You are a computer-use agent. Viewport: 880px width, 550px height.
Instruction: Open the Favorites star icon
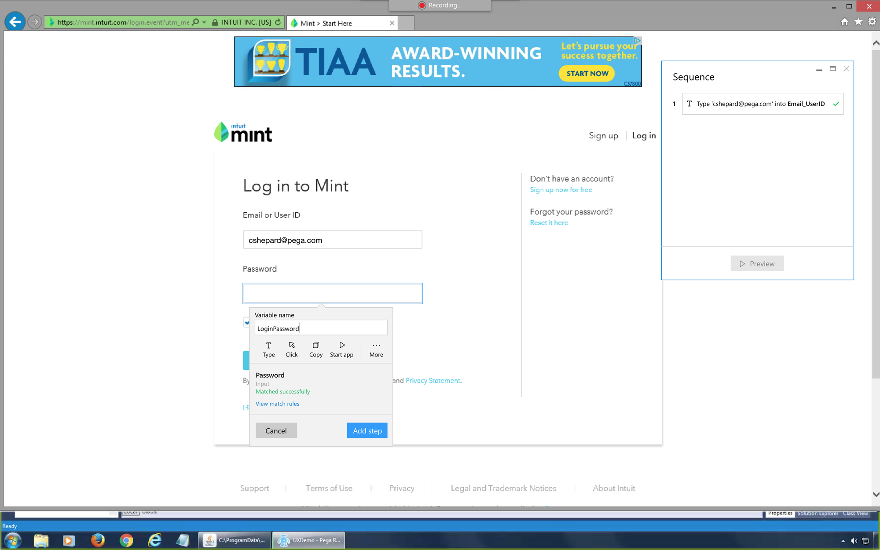[858, 22]
